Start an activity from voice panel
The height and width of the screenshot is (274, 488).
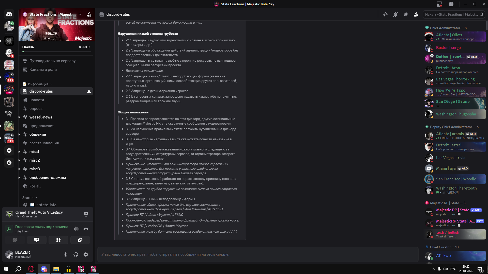point(58,240)
